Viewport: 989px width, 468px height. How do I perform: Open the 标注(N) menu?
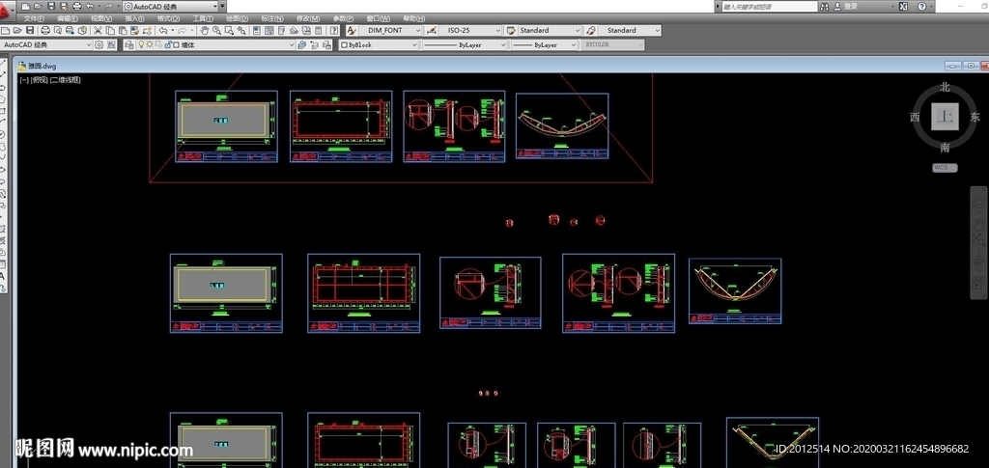[x=272, y=18]
